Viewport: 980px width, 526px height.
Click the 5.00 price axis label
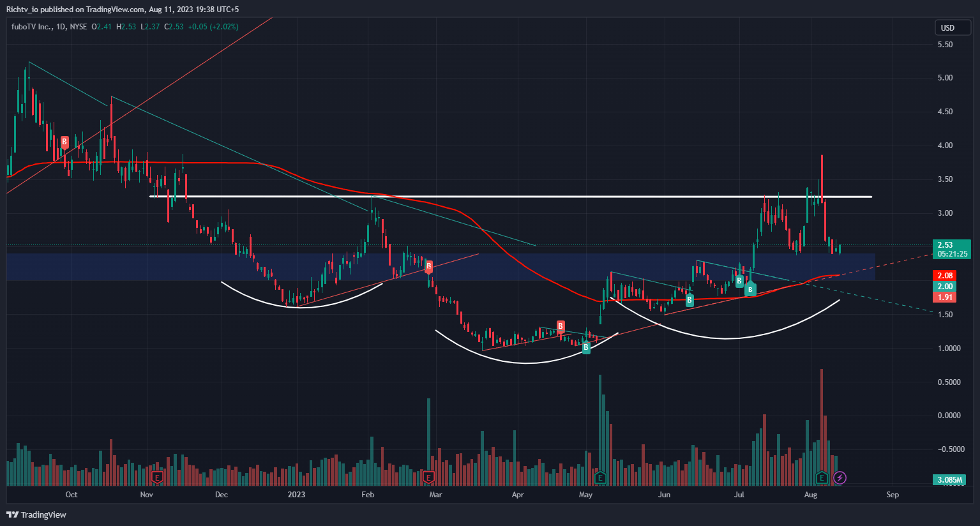[x=946, y=78]
